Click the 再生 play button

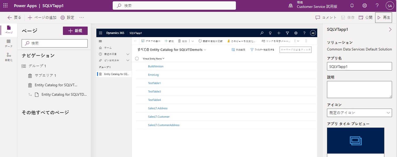tap(384, 18)
